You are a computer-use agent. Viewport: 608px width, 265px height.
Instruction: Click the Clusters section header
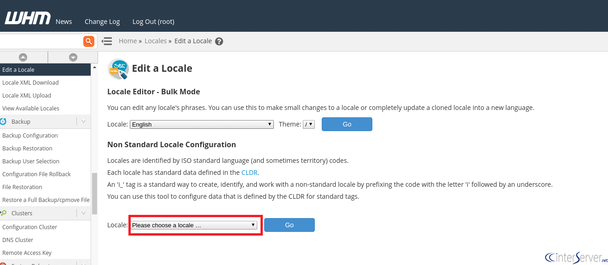tap(46, 213)
